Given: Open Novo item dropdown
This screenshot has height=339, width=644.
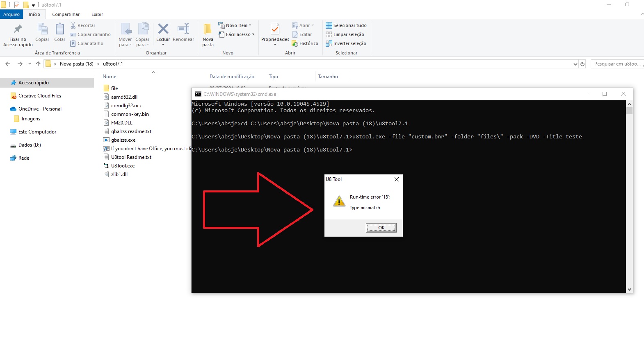Looking at the screenshot, I should (x=235, y=25).
